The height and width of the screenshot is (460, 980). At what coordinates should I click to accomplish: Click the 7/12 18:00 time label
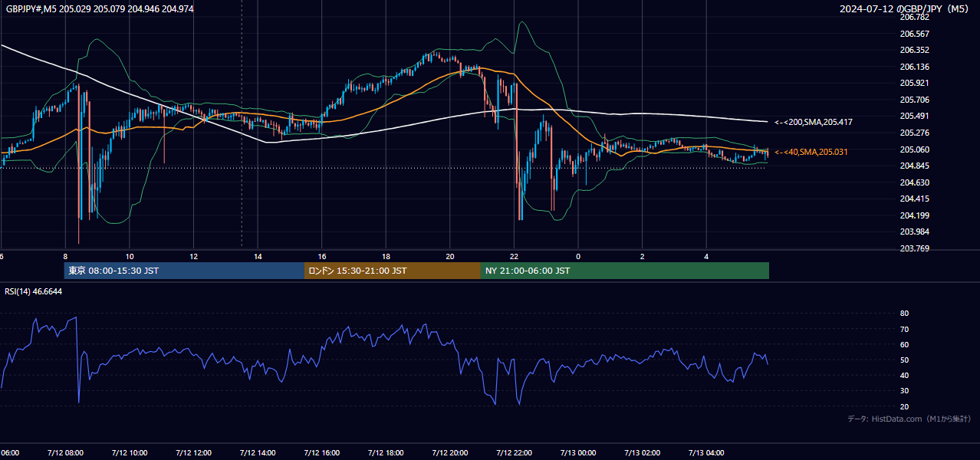pyautogui.click(x=386, y=453)
